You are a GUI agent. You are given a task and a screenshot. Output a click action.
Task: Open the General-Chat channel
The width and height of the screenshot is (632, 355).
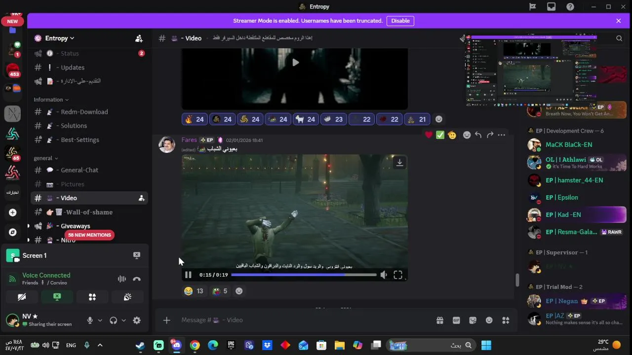point(89,170)
